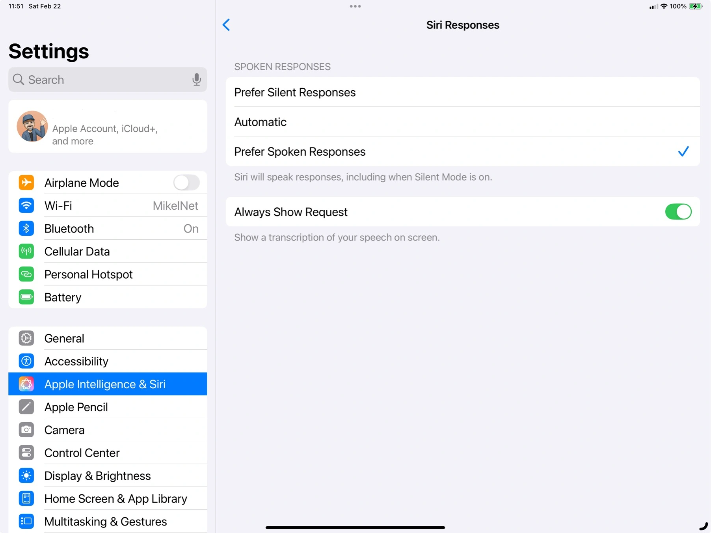Tap the General gear icon
Screen dimensions: 711x533
26,338
